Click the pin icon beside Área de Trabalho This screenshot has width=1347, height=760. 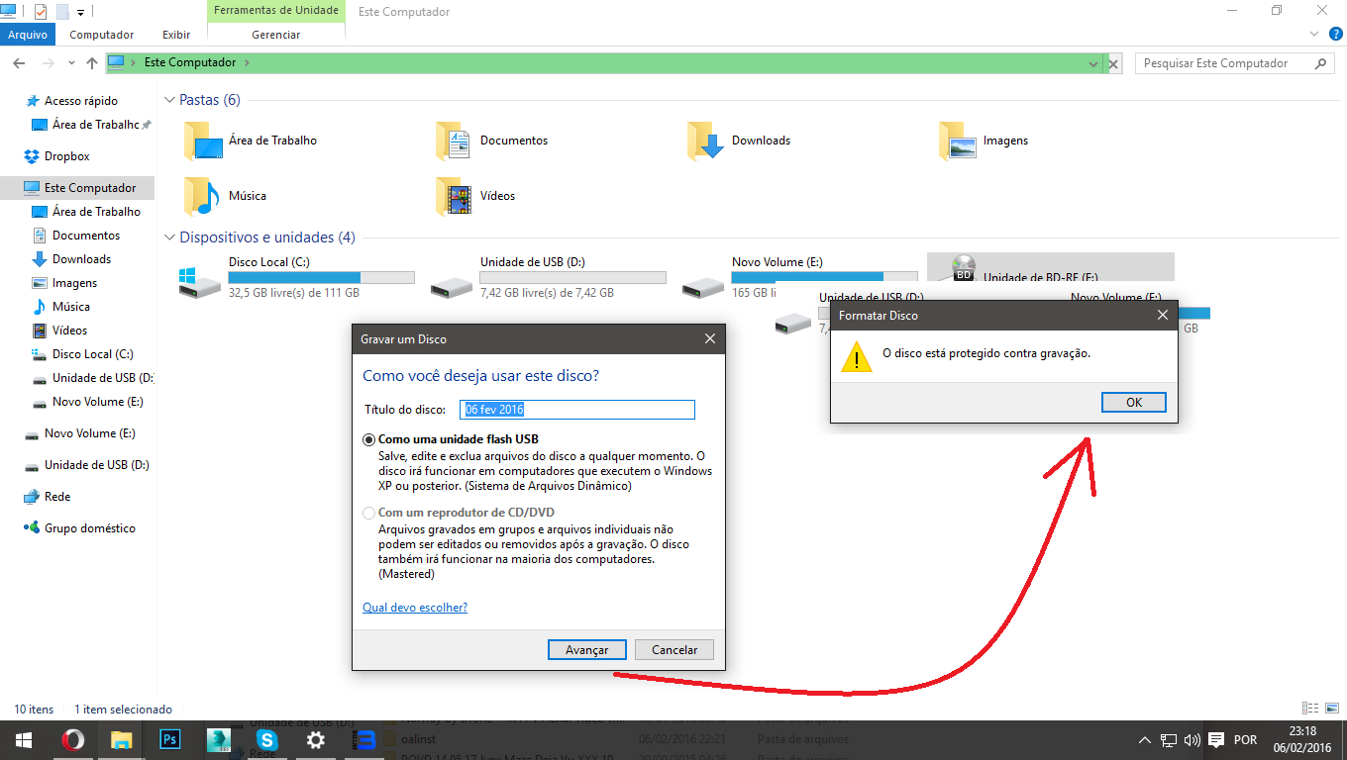pos(147,125)
